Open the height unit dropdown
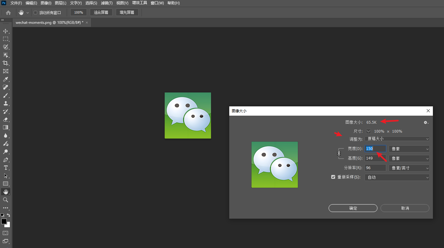 (409, 158)
